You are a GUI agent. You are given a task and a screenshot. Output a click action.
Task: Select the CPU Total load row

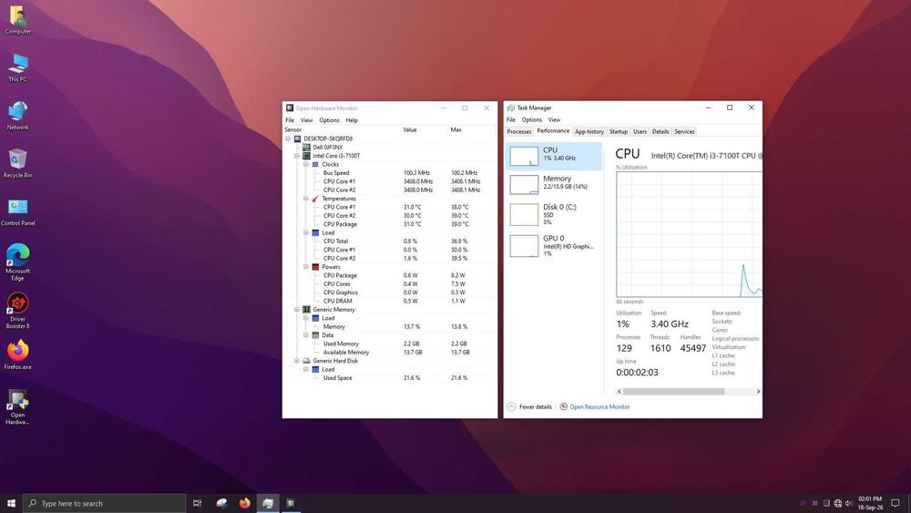pos(390,241)
